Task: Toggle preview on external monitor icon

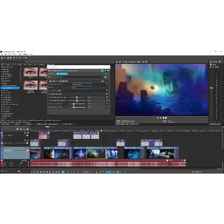Action: click(120, 62)
